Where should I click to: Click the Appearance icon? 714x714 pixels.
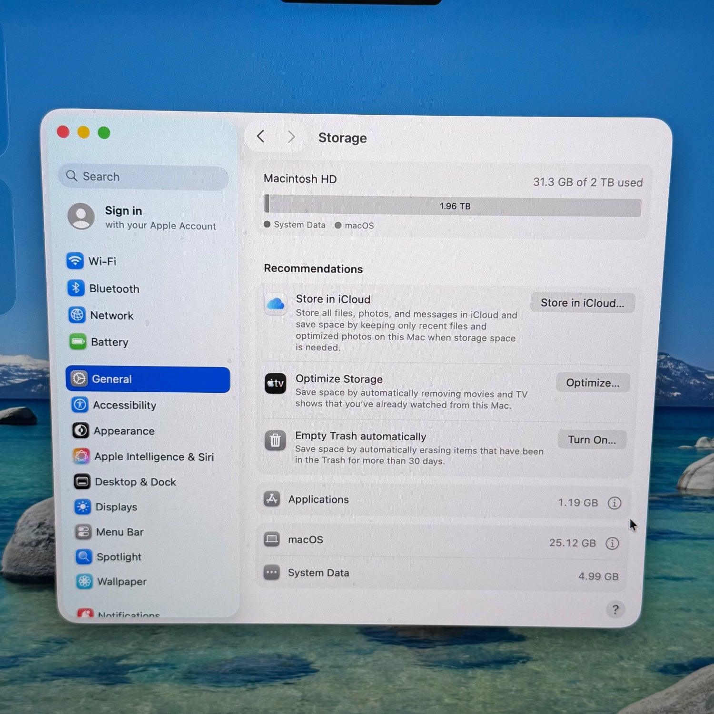pos(80,430)
